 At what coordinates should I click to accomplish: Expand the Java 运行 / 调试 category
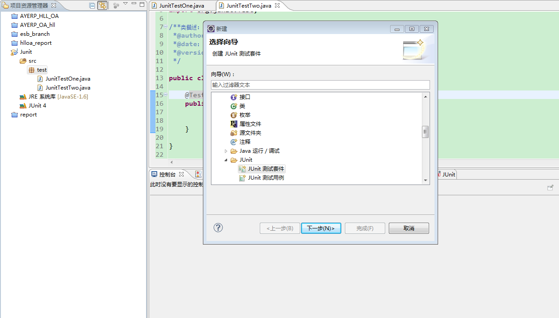[226, 151]
